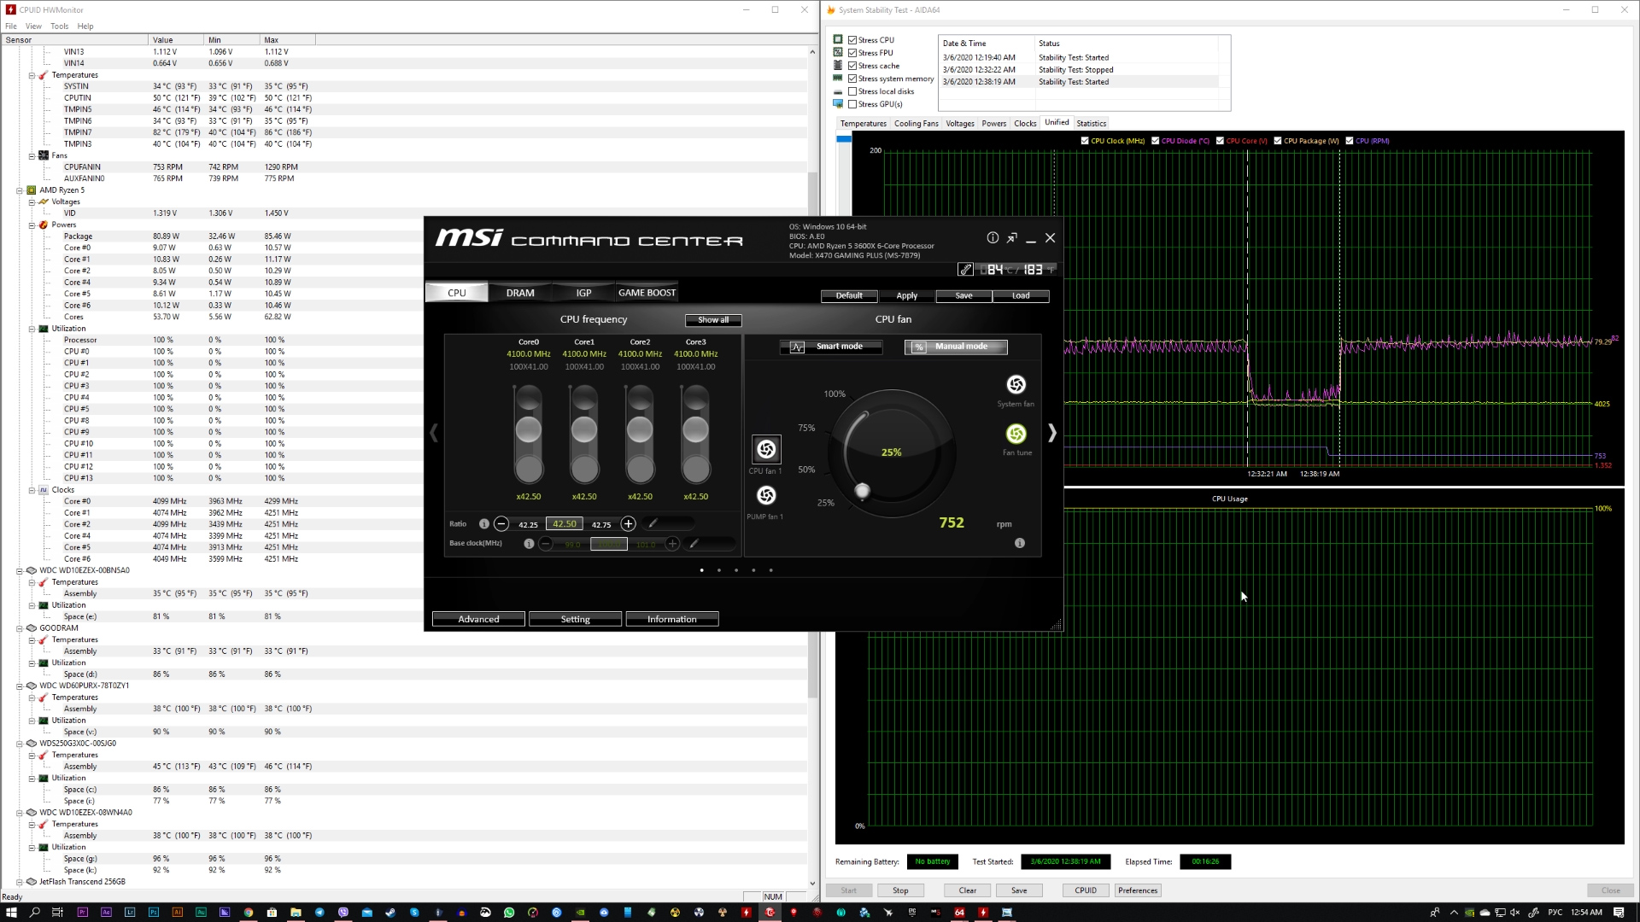Click the Base clock info icon
Viewport: 1640px width, 922px height.
tap(529, 543)
